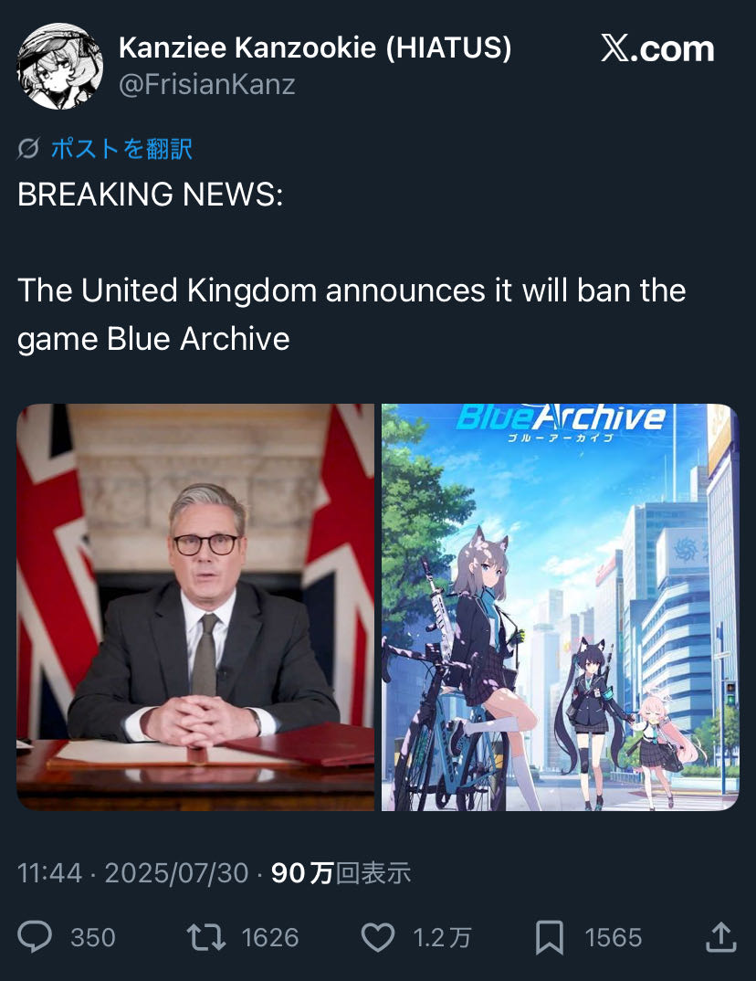The height and width of the screenshot is (981, 756).
Task: Open the left photo with UK flags
Action: pyautogui.click(x=195, y=607)
